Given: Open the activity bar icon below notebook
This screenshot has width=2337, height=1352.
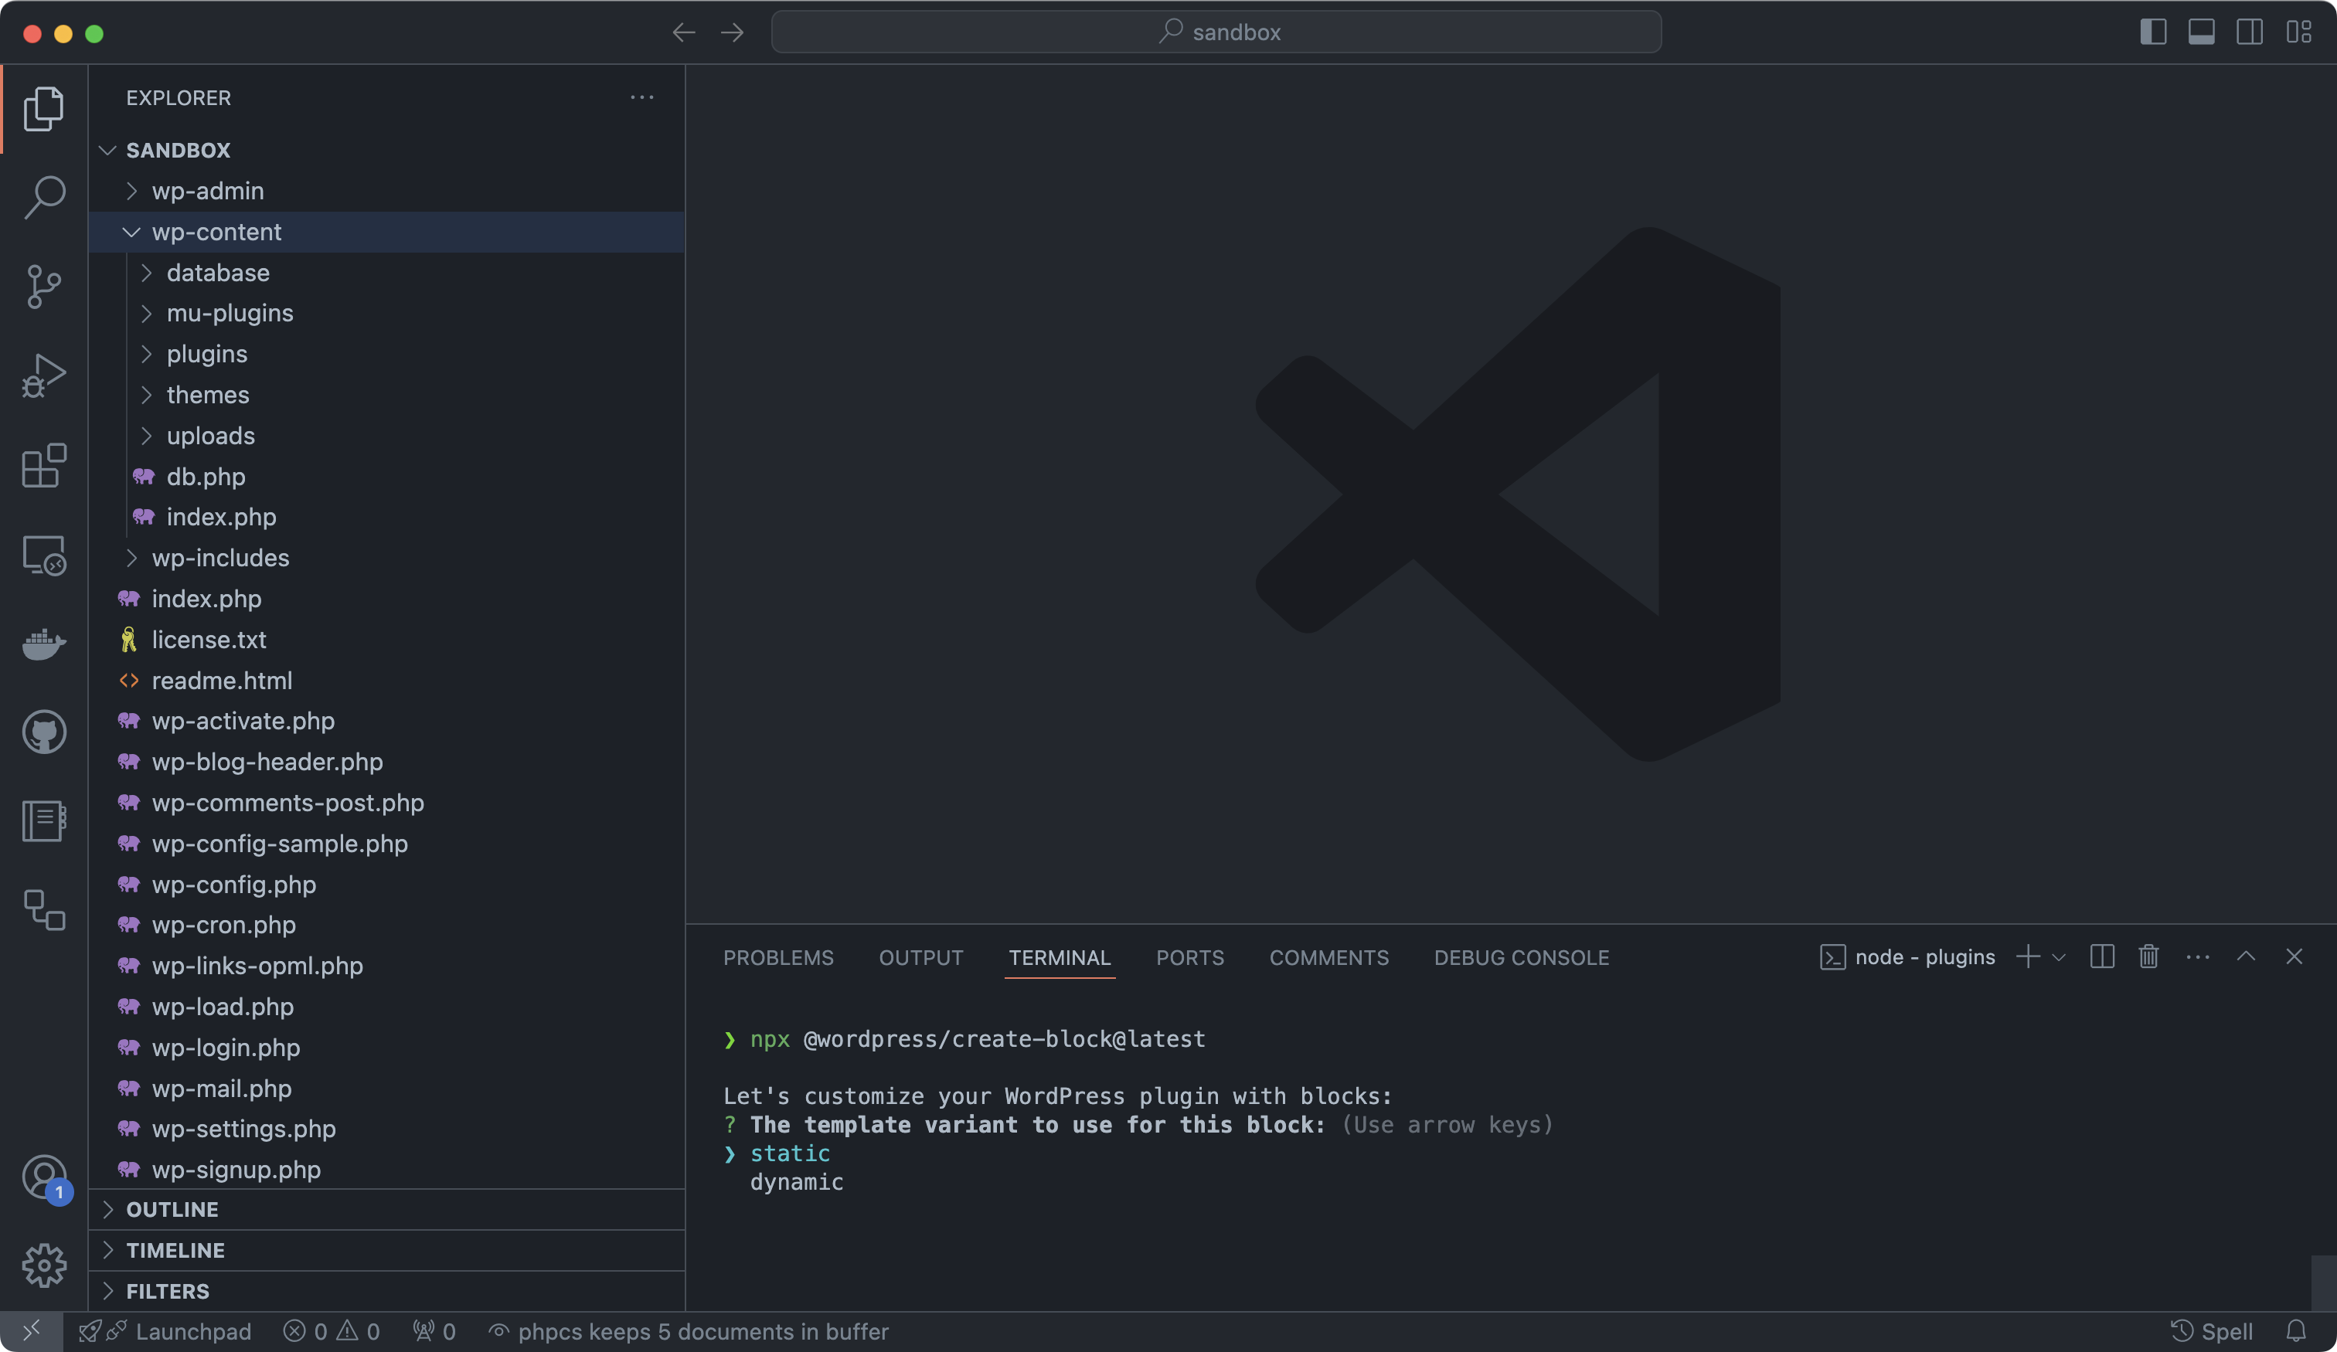Looking at the screenshot, I should tap(43, 909).
